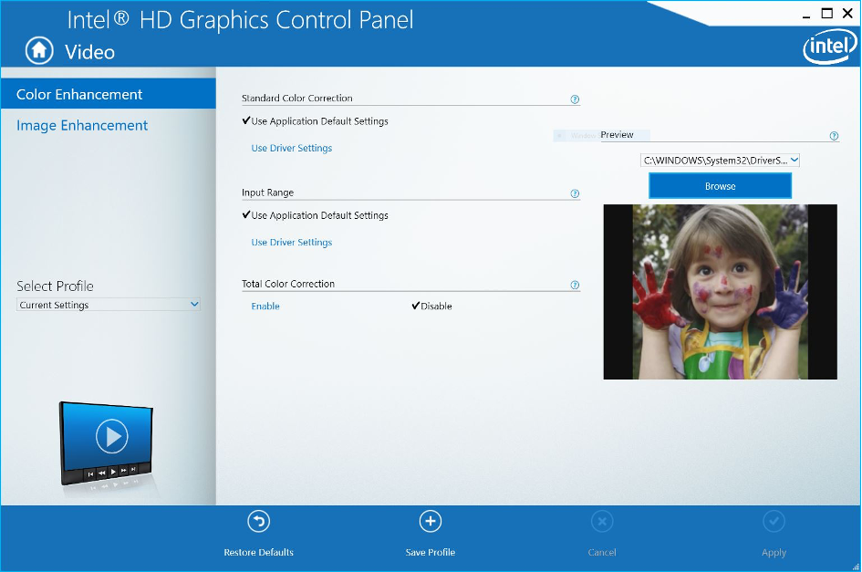Enable Total Color Correction
Screen dimensions: 862x572
click(x=265, y=307)
